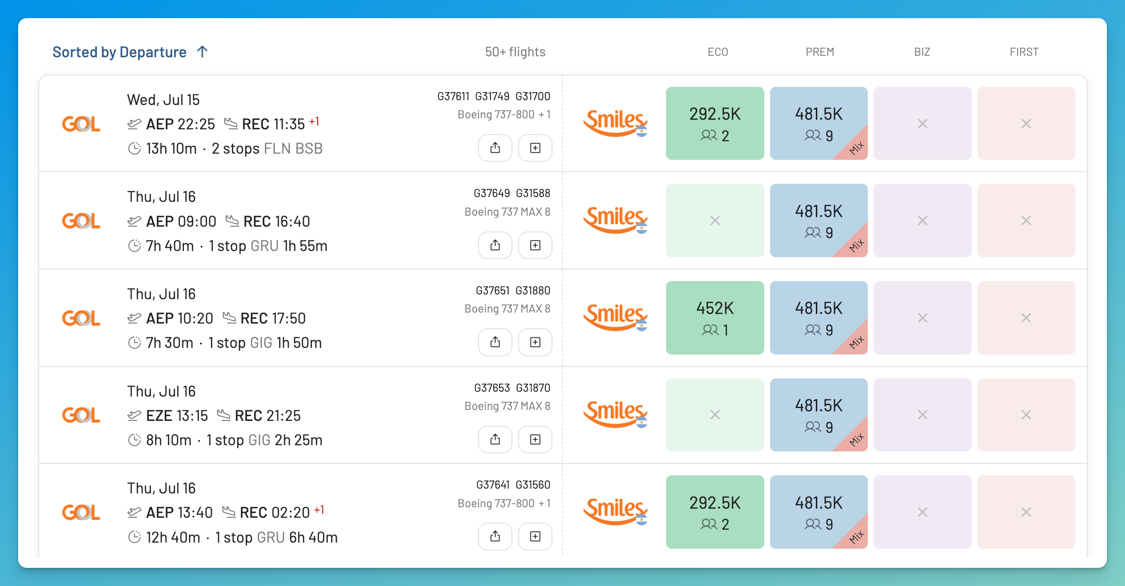Click Smiles logo for AEP 09:00 flight
The width and height of the screenshot is (1125, 586).
[x=615, y=220]
